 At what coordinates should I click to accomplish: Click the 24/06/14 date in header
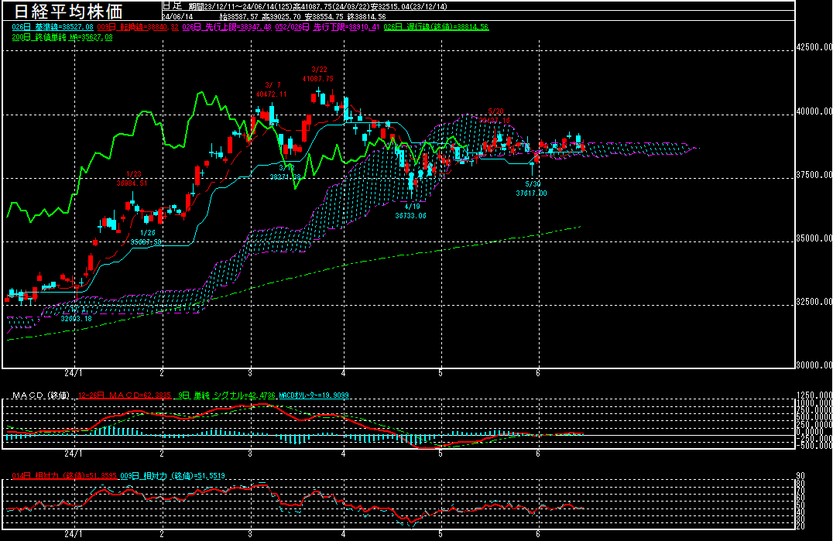(x=177, y=17)
